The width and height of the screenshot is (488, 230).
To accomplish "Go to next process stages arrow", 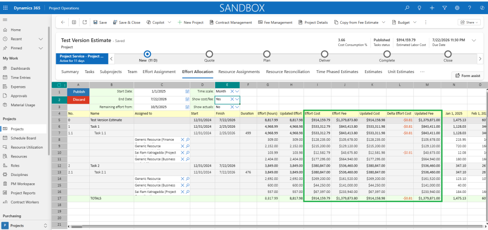I will click(480, 58).
